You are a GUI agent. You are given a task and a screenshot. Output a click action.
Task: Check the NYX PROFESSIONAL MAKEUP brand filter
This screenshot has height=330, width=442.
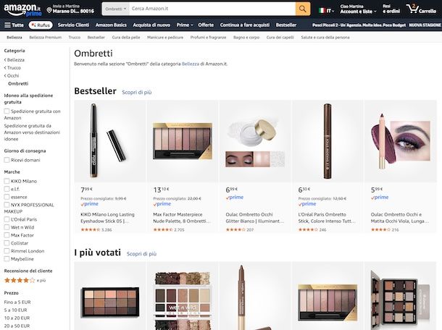7,205
